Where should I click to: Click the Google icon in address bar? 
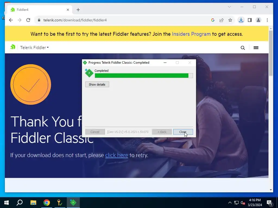pos(213,20)
